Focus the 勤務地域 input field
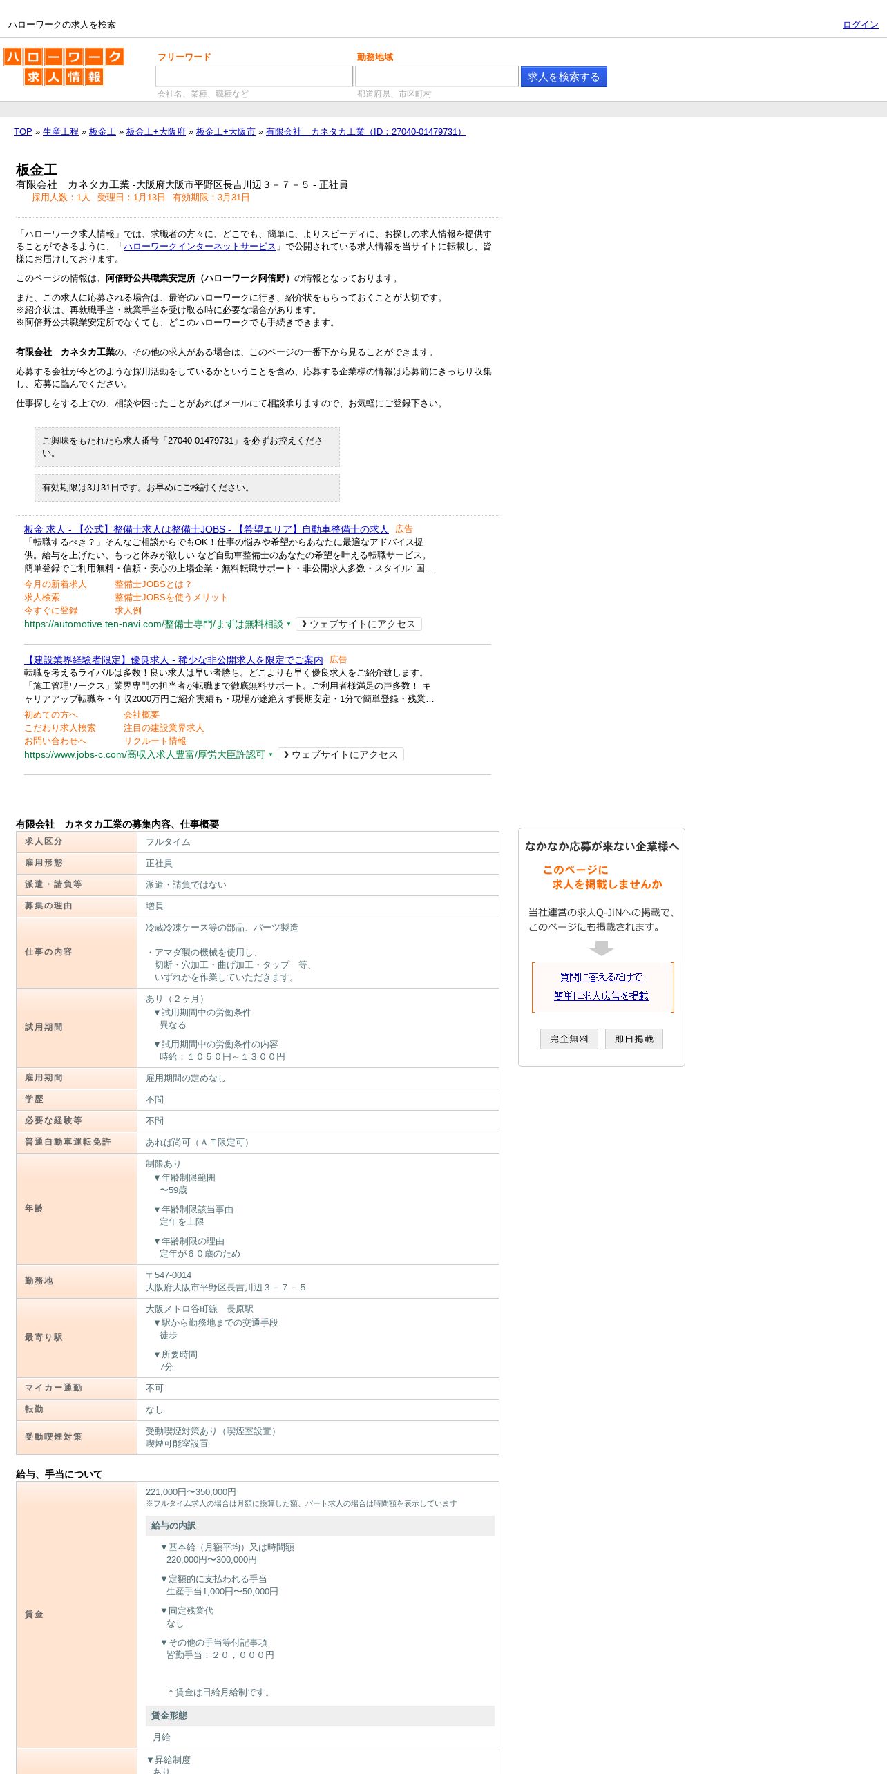The width and height of the screenshot is (887, 1774). pyautogui.click(x=437, y=76)
